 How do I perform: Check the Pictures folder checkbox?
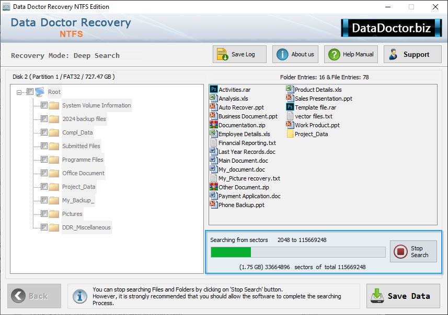pyautogui.click(x=44, y=213)
